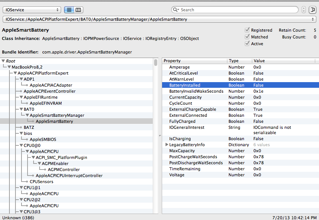The image size is (319, 220).
Task: Collapse the AppleACPIPlatformExpert node
Action: point(15,73)
